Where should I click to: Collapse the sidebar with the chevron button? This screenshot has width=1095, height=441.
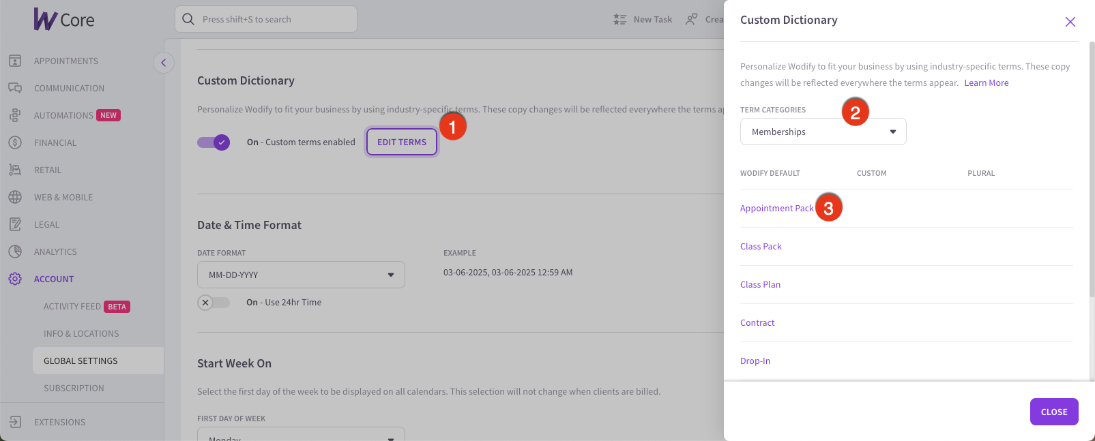(164, 63)
